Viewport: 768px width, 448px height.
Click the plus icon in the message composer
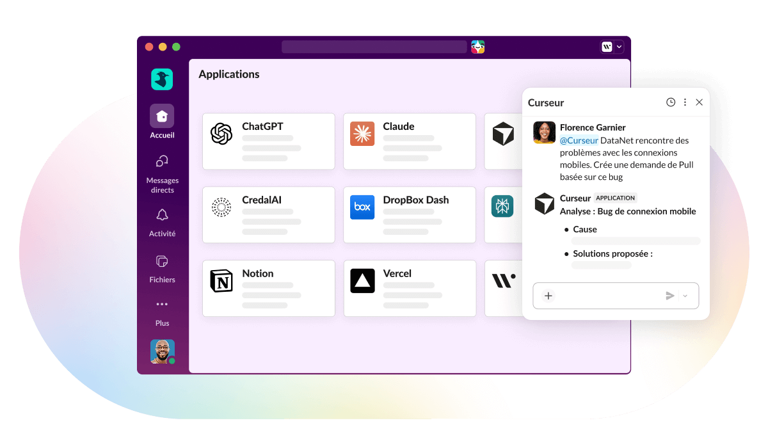pos(548,296)
